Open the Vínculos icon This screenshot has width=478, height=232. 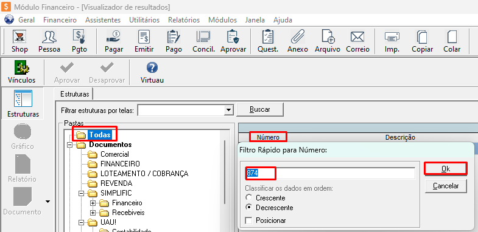pos(21,67)
